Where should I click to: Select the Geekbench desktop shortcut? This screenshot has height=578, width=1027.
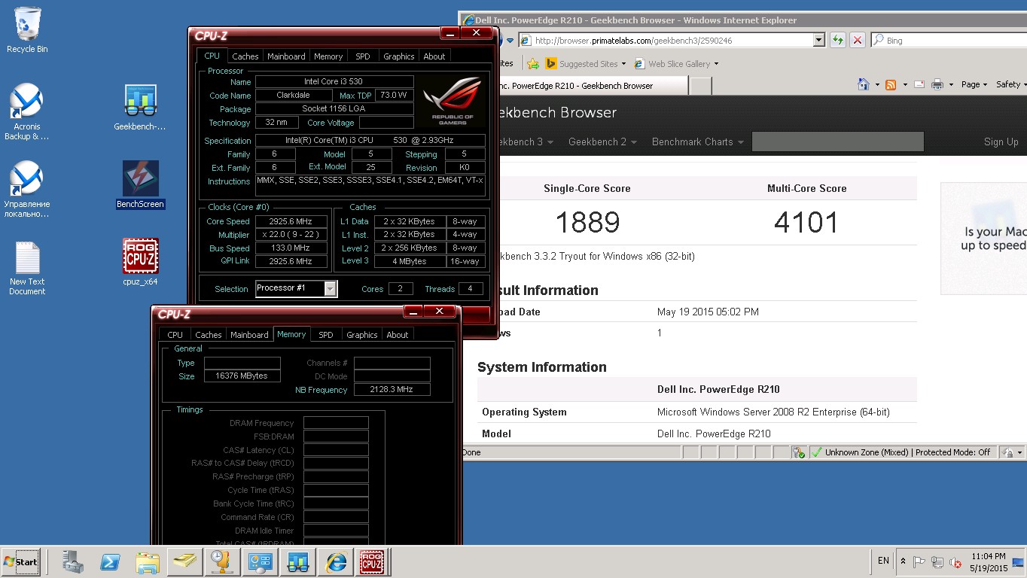pyautogui.click(x=140, y=107)
